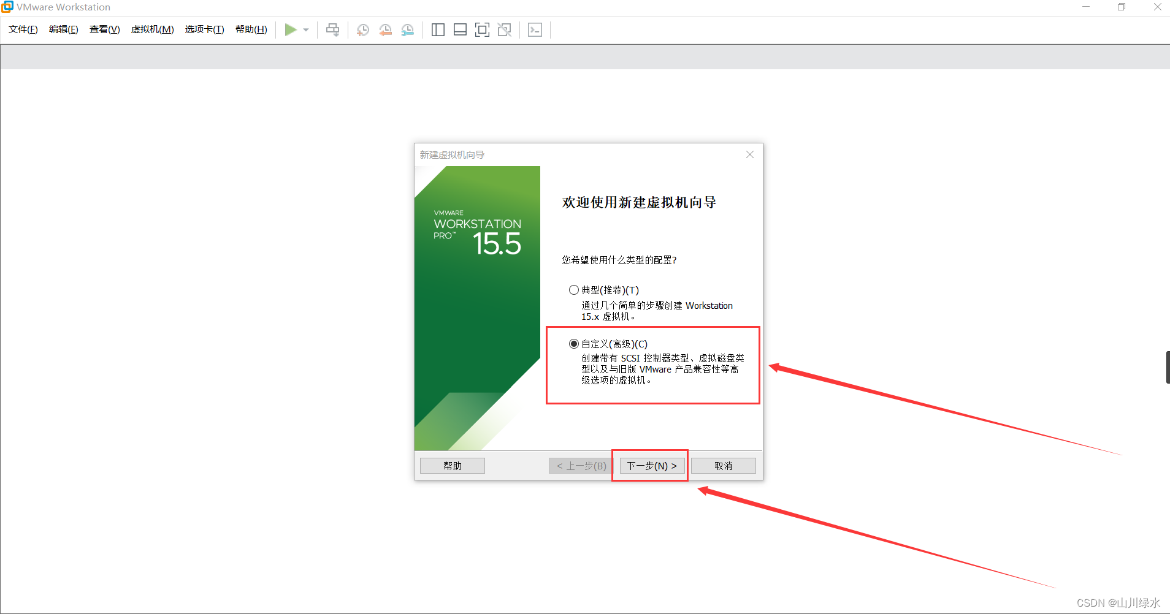Open the 文件(F) menu
The image size is (1170, 614).
click(x=22, y=29)
